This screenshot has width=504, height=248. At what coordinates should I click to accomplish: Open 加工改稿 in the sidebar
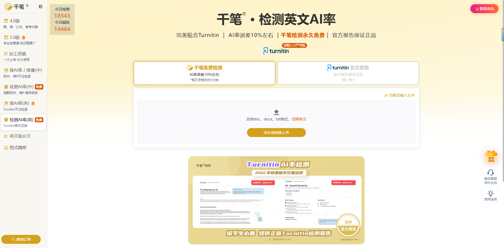(x=24, y=56)
